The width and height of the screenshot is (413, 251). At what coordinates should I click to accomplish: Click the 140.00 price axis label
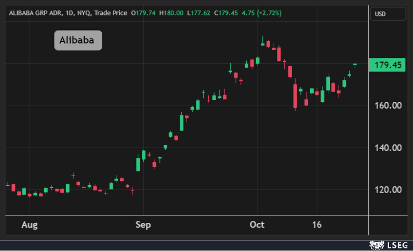[388, 147]
